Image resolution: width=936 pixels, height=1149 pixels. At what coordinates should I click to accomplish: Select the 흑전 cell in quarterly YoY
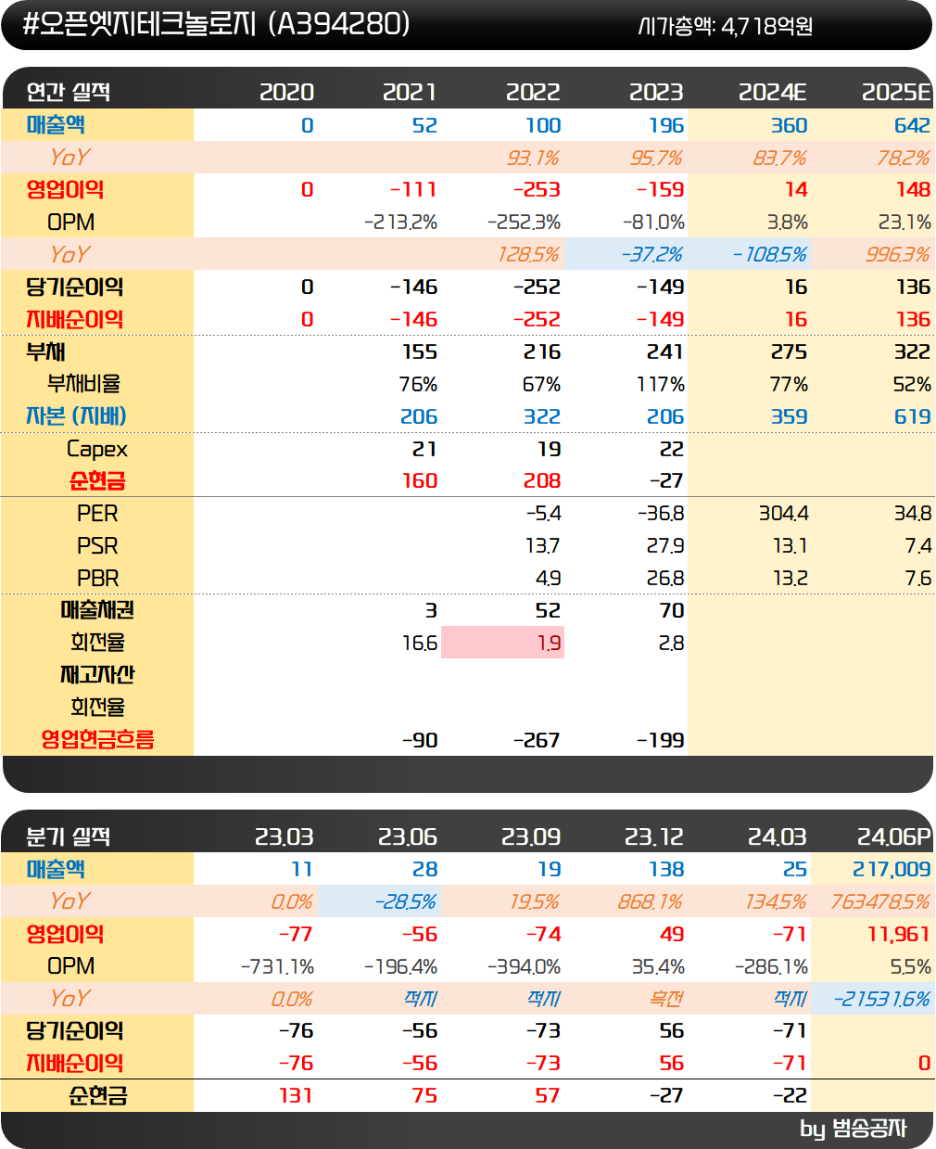point(667,999)
